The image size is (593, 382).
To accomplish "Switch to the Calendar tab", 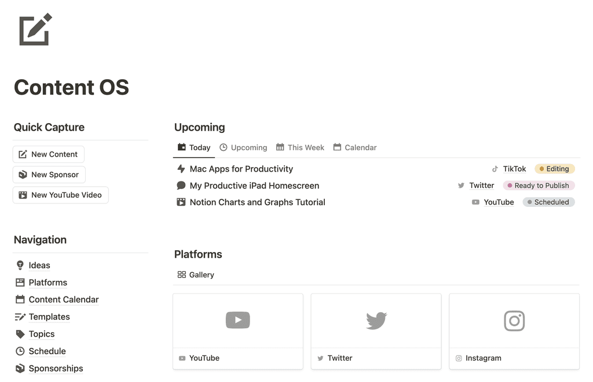I will click(x=355, y=147).
